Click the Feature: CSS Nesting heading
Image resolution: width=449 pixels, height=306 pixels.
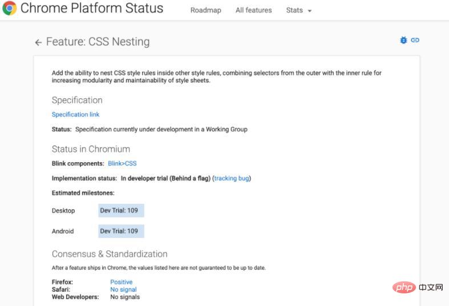click(98, 42)
